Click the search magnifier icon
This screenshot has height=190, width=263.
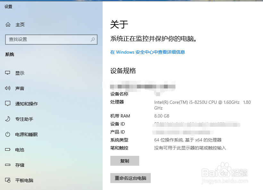tap(93, 39)
